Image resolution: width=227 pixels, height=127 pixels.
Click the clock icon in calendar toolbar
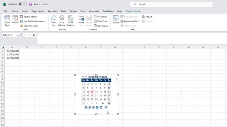(94, 107)
